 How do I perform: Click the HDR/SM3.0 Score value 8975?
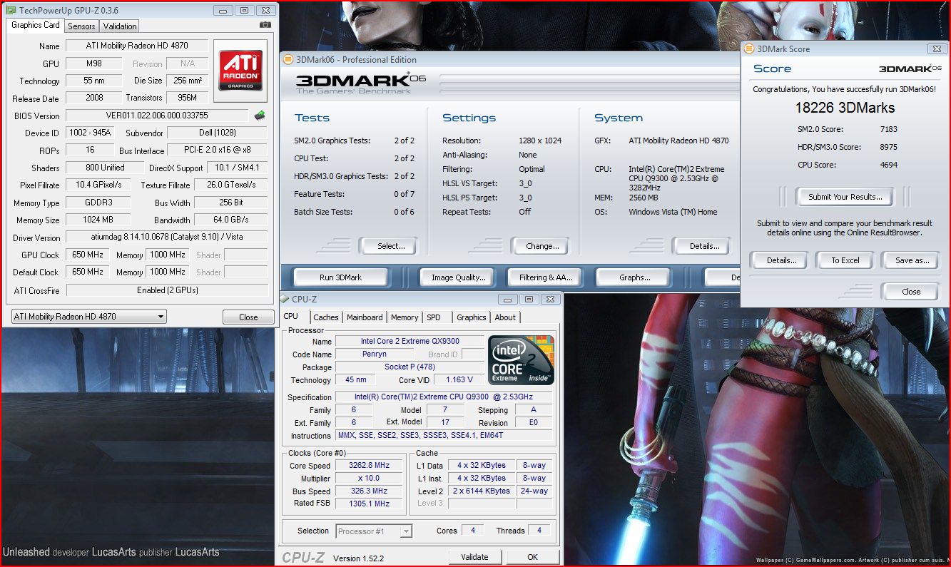[x=889, y=147]
